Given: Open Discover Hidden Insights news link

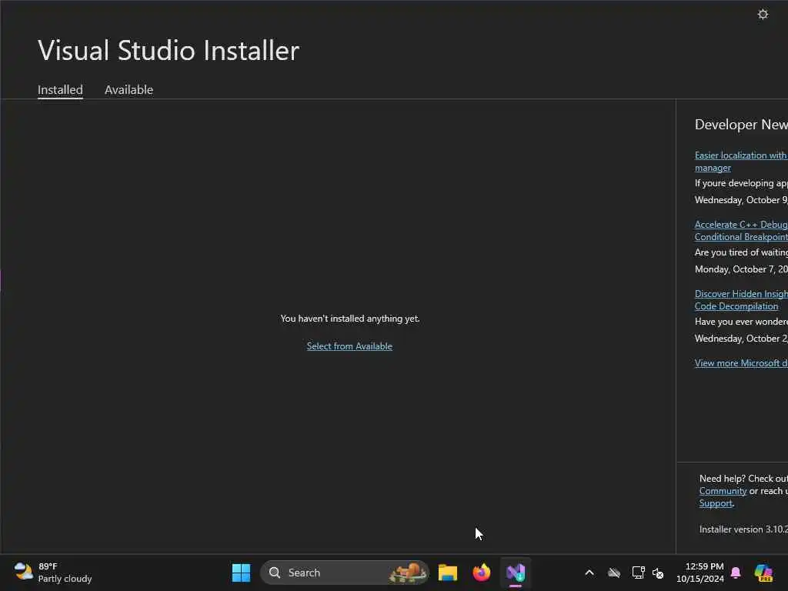Looking at the screenshot, I should [x=741, y=300].
